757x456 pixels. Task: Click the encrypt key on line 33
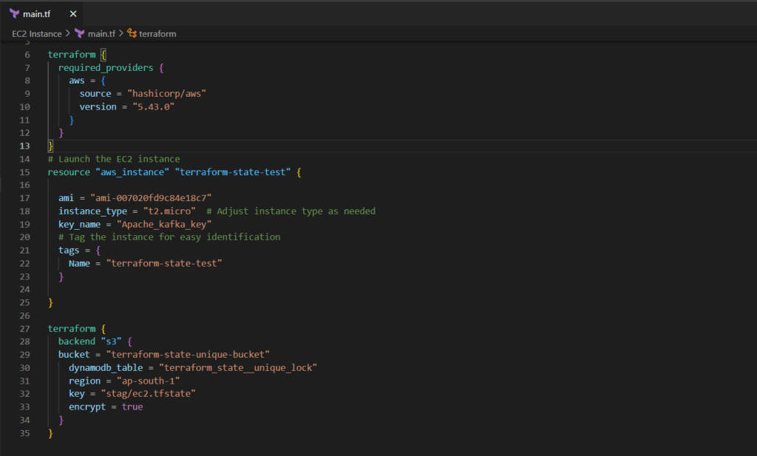(x=87, y=406)
